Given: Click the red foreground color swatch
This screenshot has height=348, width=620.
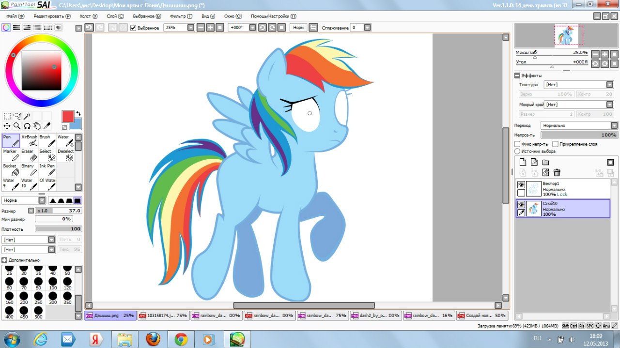Looking at the screenshot, I should [68, 116].
